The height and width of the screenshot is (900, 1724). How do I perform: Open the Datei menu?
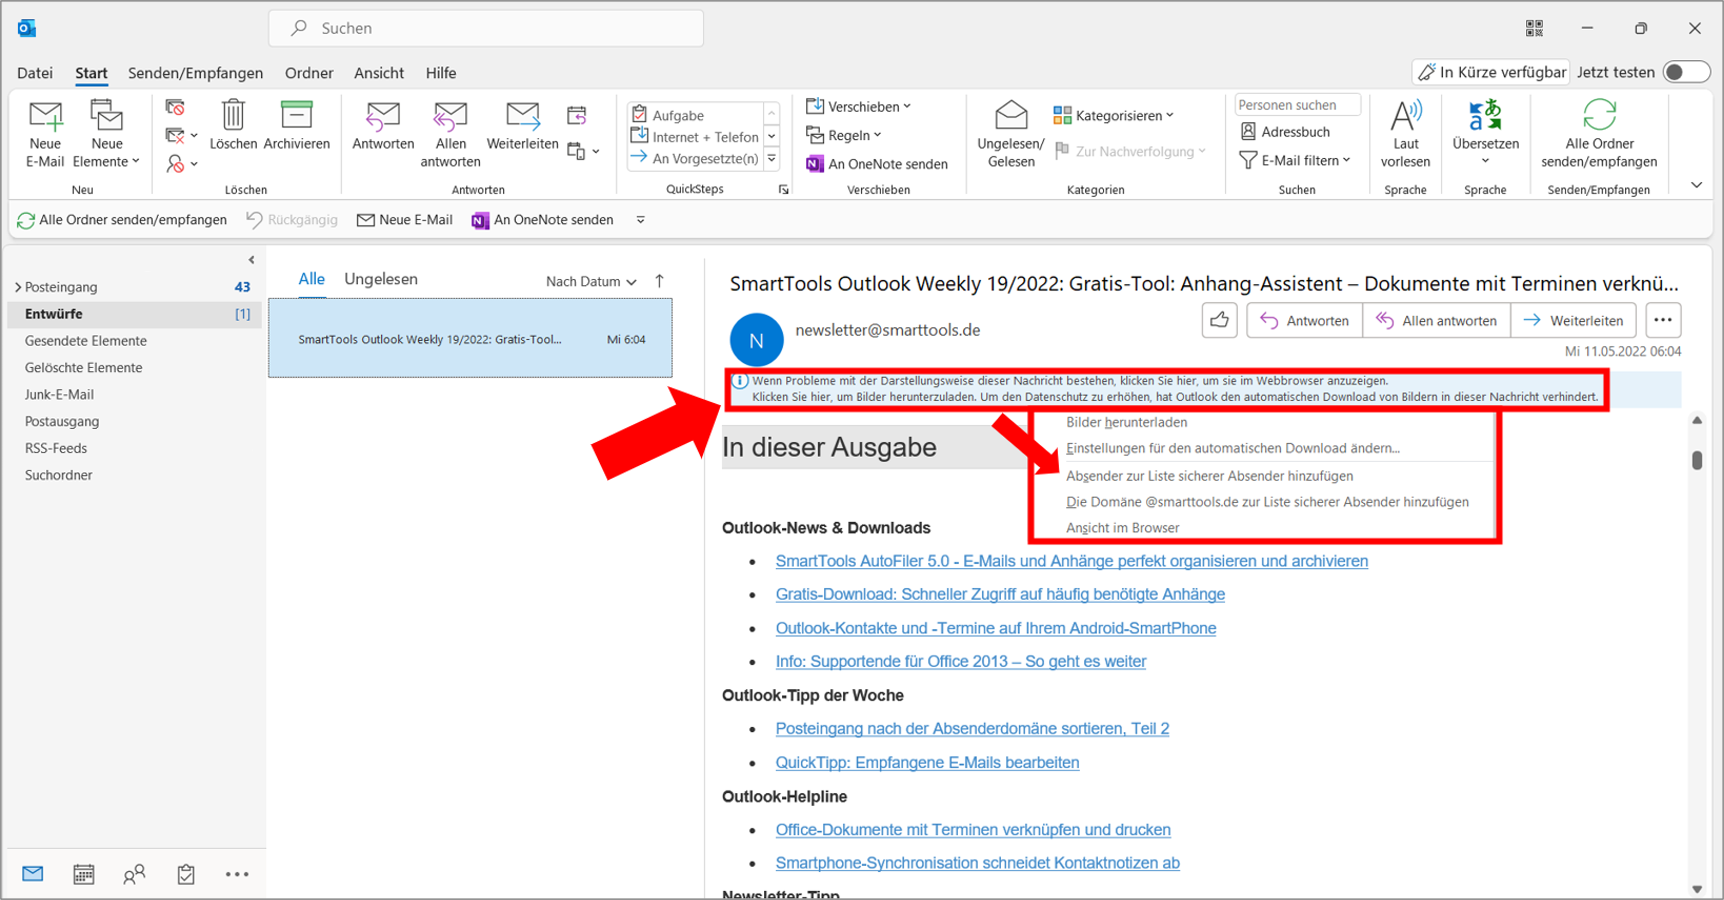[x=35, y=73]
